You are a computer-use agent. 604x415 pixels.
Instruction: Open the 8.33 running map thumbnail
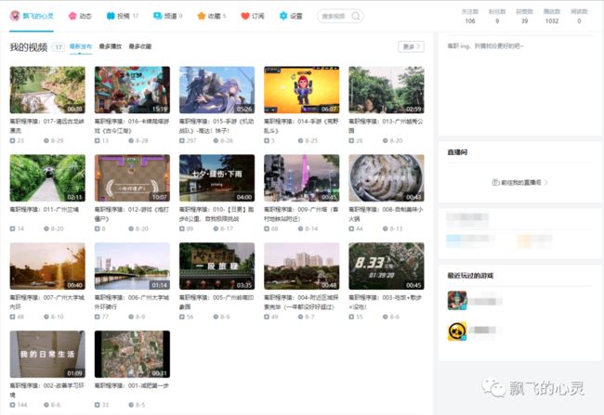coord(387,266)
